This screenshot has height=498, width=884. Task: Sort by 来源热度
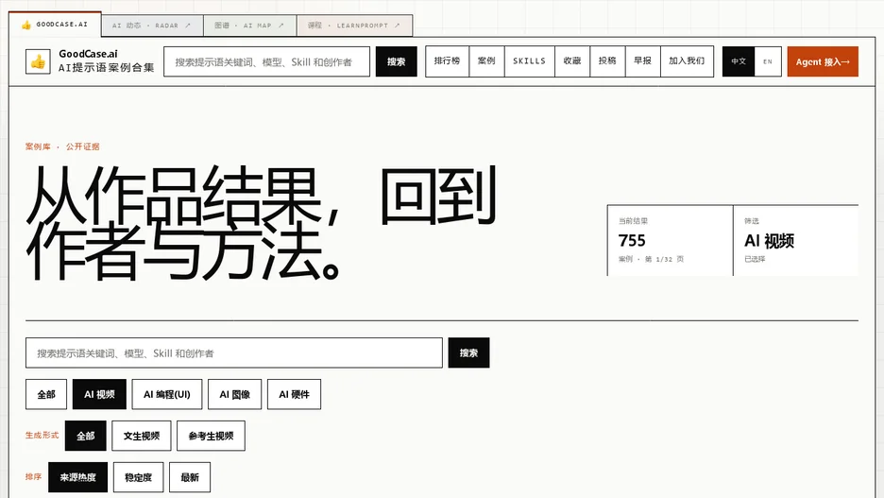pos(77,477)
